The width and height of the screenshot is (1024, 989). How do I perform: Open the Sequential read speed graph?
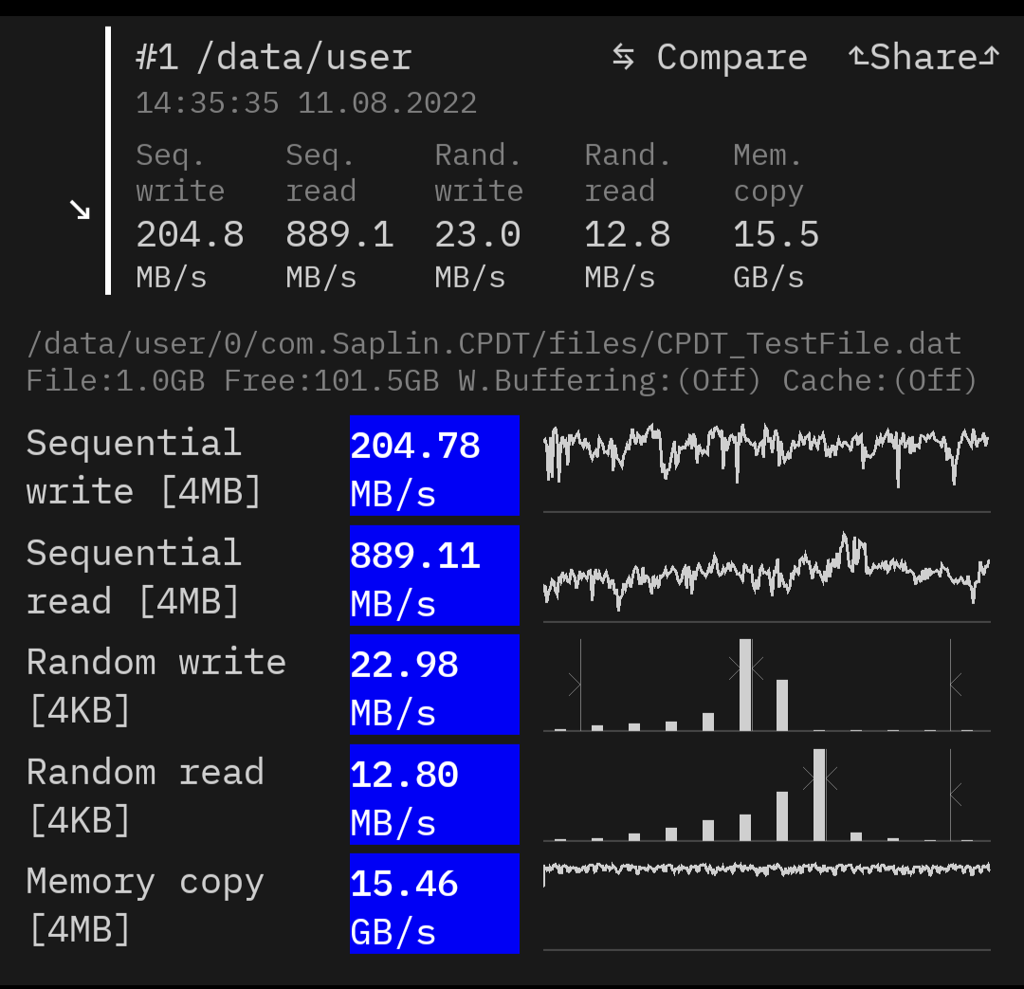(766, 575)
